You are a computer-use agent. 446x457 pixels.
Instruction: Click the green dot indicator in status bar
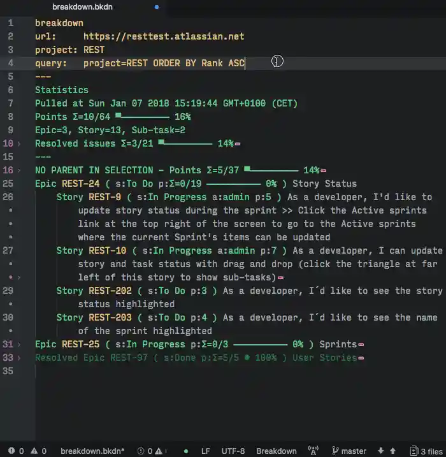tap(186, 451)
